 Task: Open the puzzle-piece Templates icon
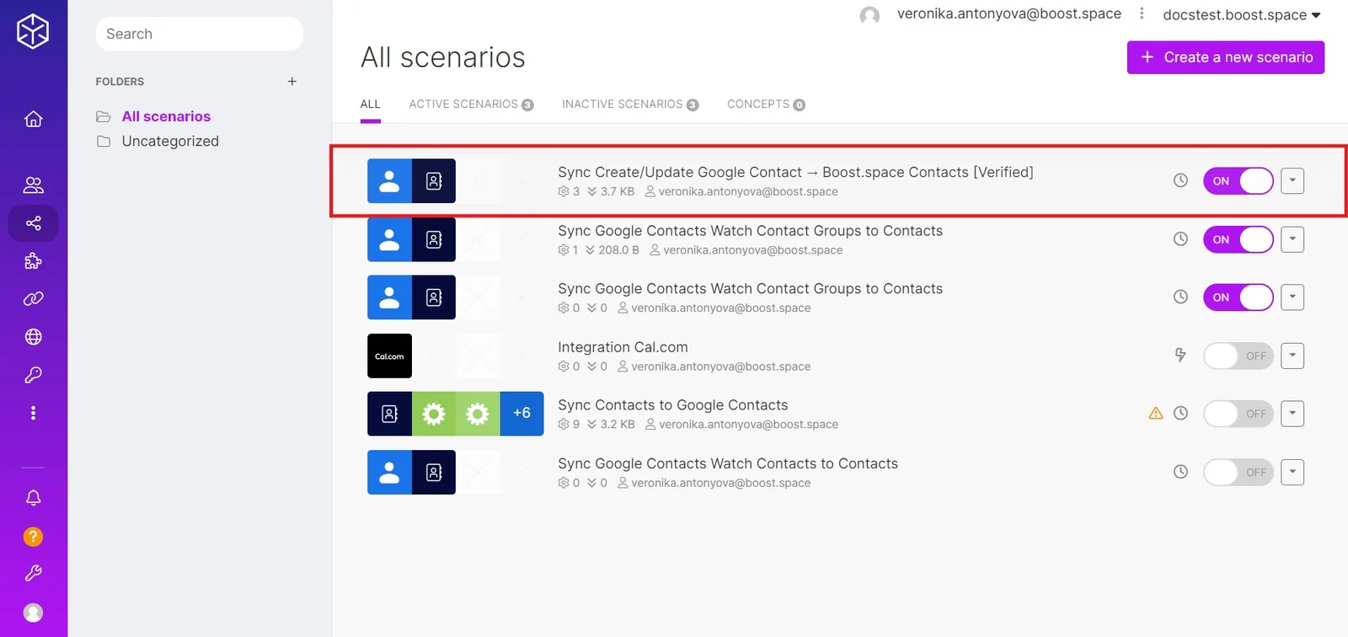[x=34, y=261]
